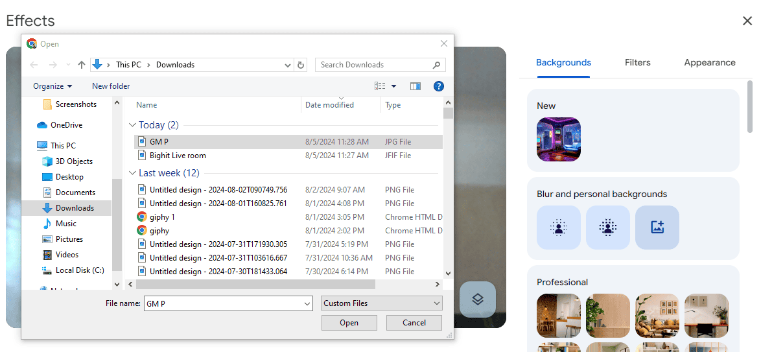Select the giphy 1 Chrome HTML file
Screen dimensions: 761x352
(288, 217)
